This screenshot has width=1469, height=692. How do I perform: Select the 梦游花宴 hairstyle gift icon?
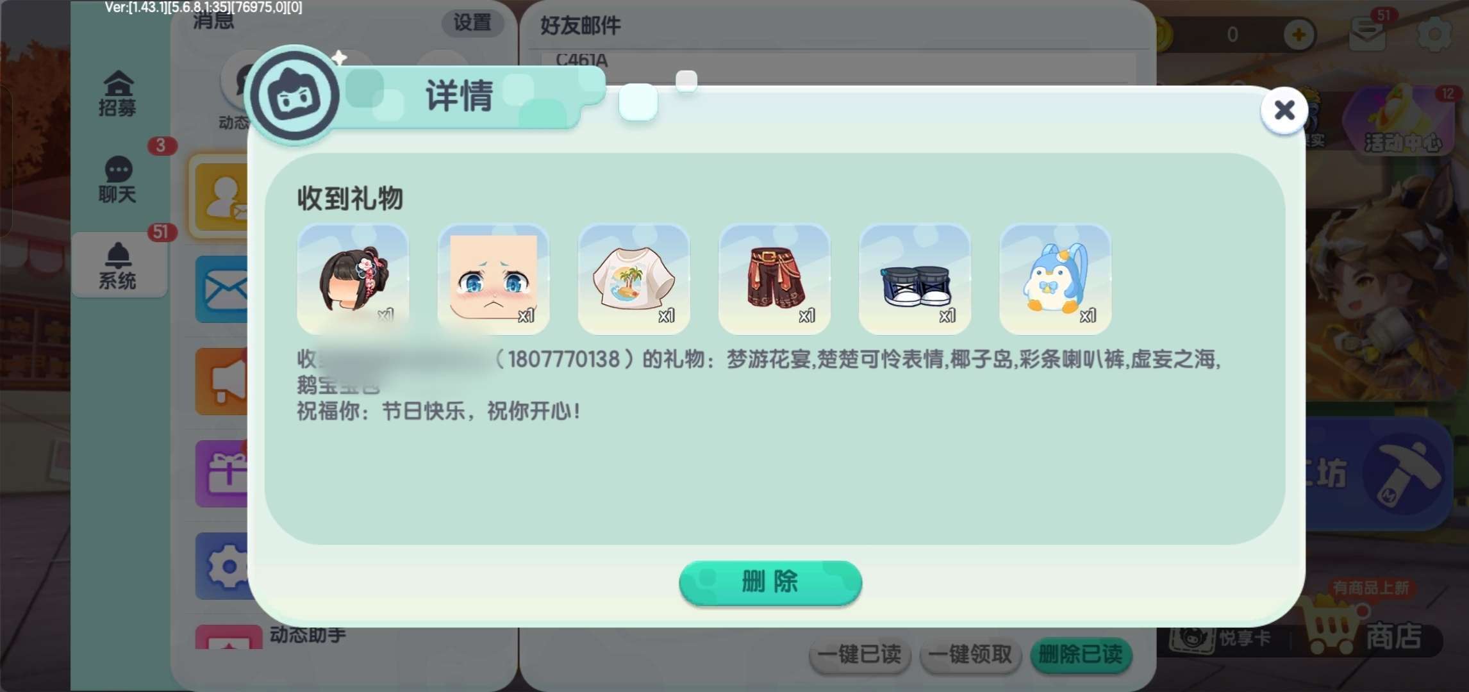pos(353,279)
